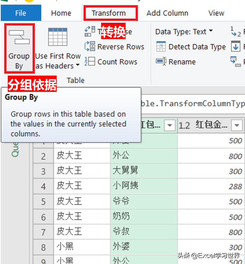Open the Transform tab
Screen dimensions: 245x264
(x=109, y=13)
